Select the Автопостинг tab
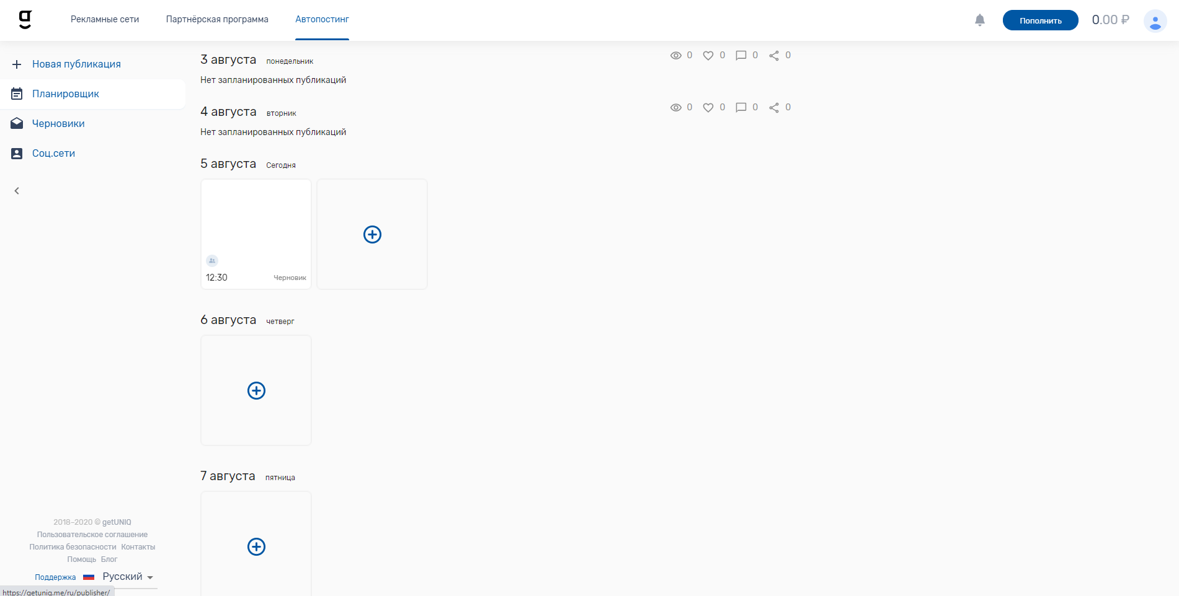Image resolution: width=1179 pixels, height=596 pixels. pyautogui.click(x=322, y=19)
